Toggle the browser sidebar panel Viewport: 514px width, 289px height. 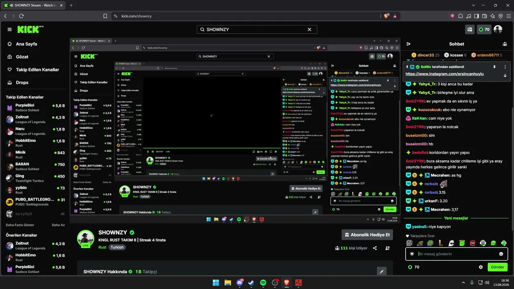[x=477, y=16]
